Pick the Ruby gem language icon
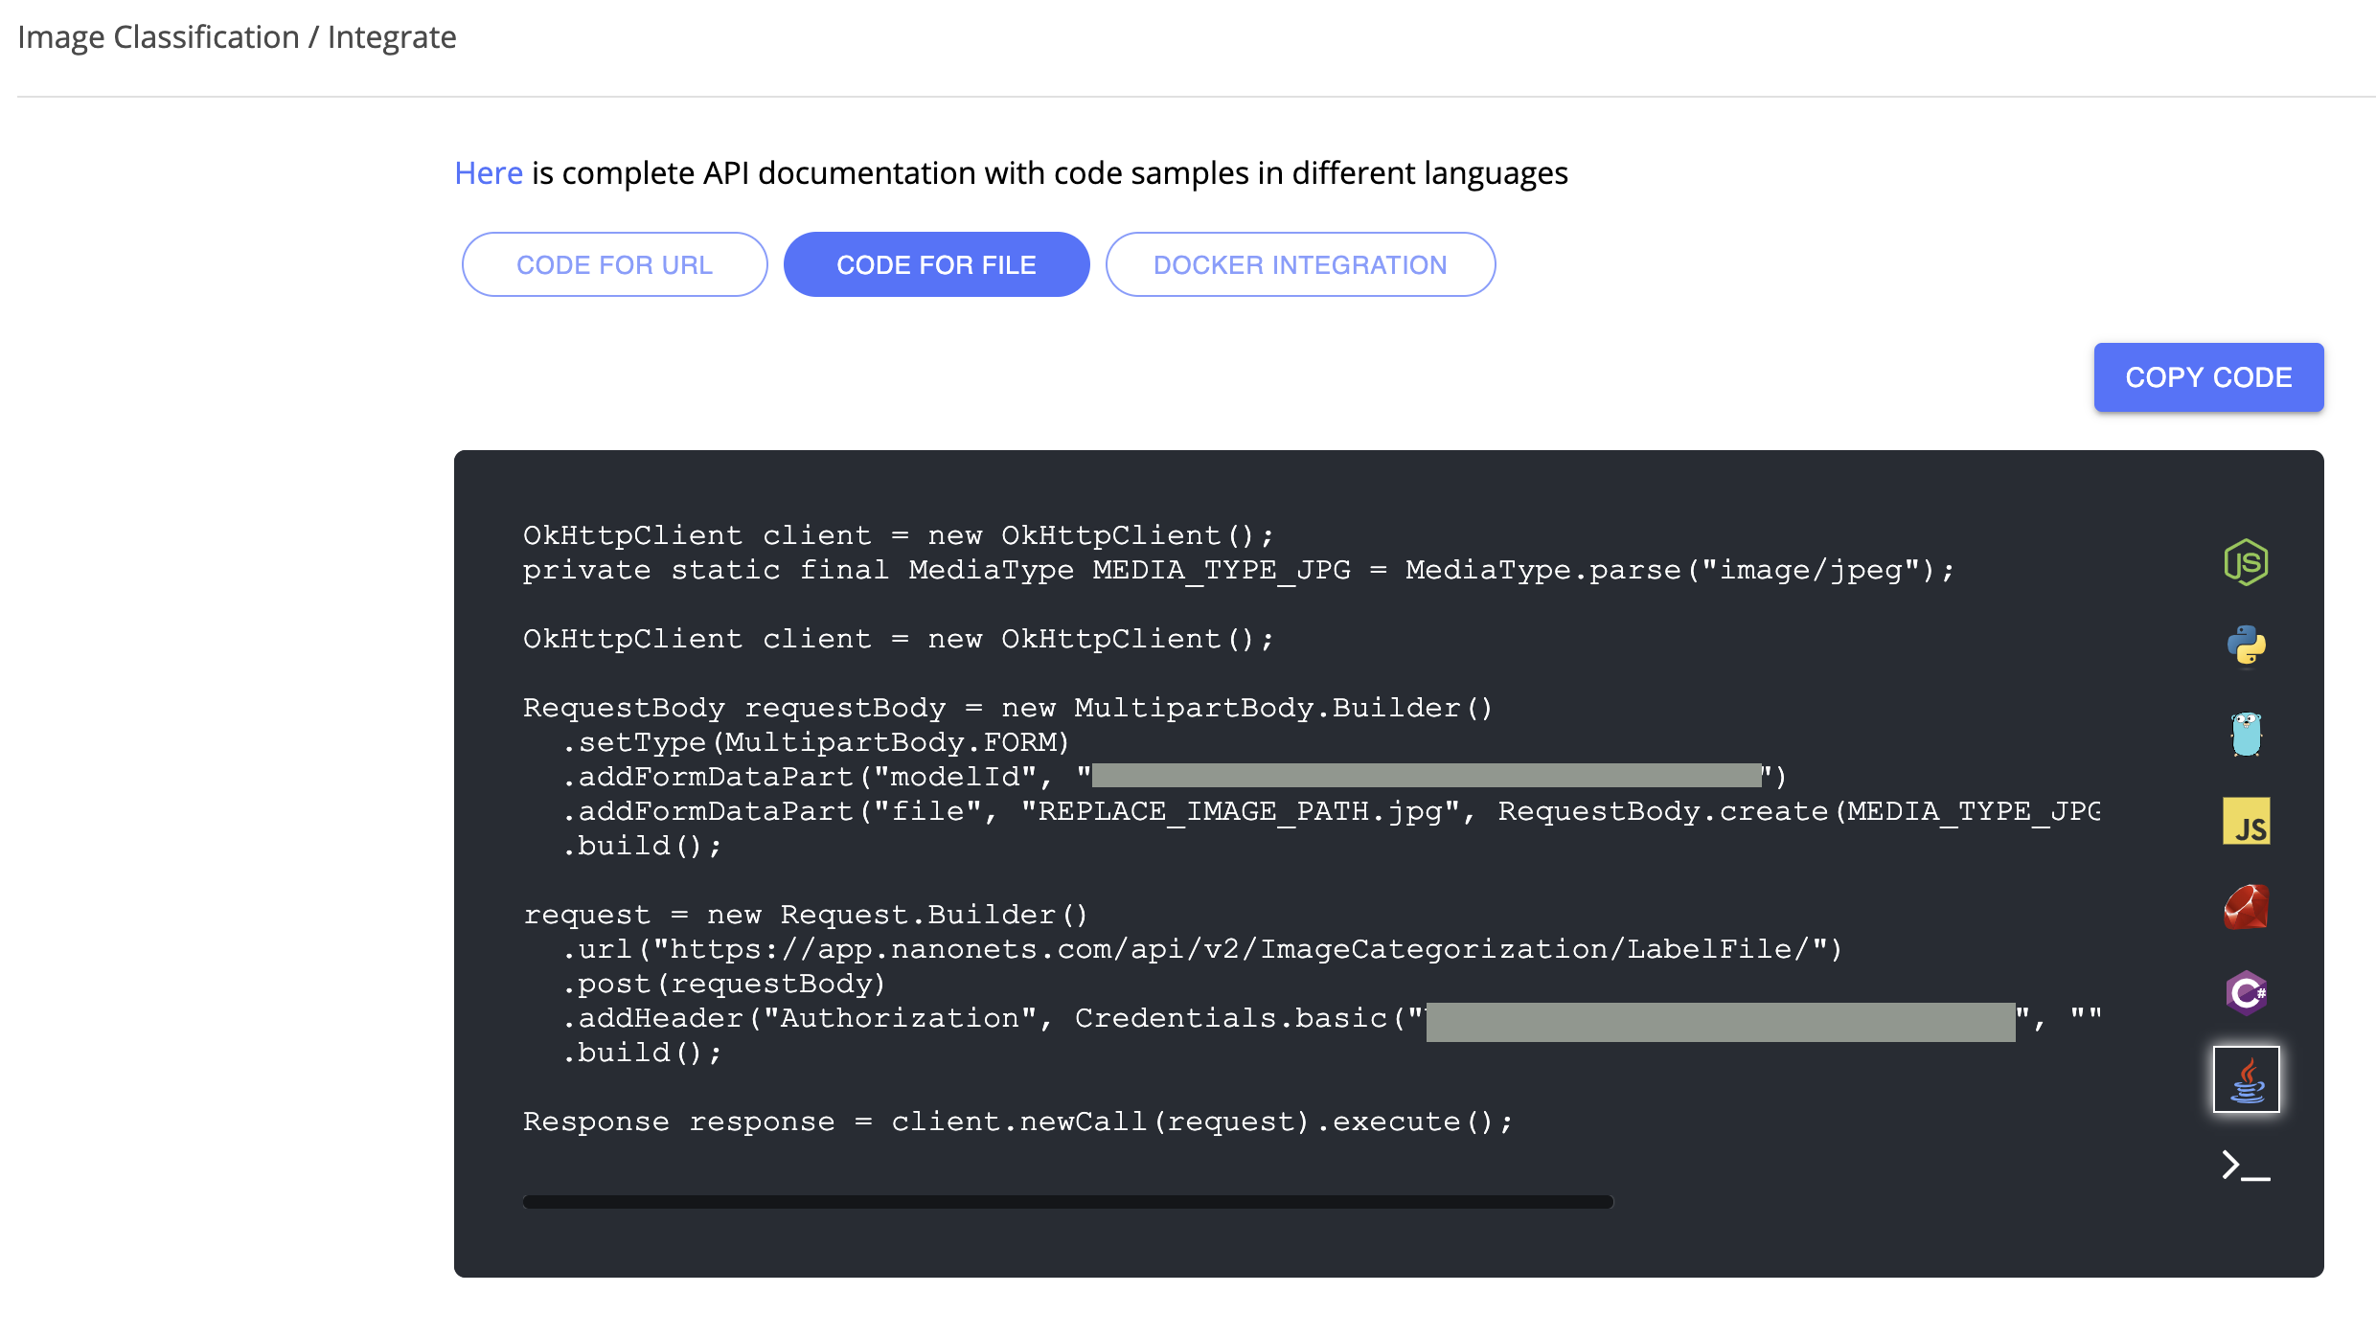2376x1337 pixels. pyautogui.click(x=2246, y=907)
